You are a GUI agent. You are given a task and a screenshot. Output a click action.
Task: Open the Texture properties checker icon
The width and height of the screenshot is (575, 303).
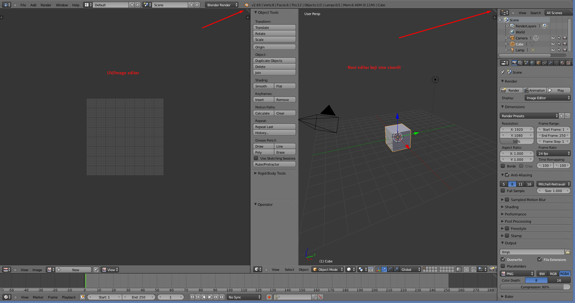568,63
